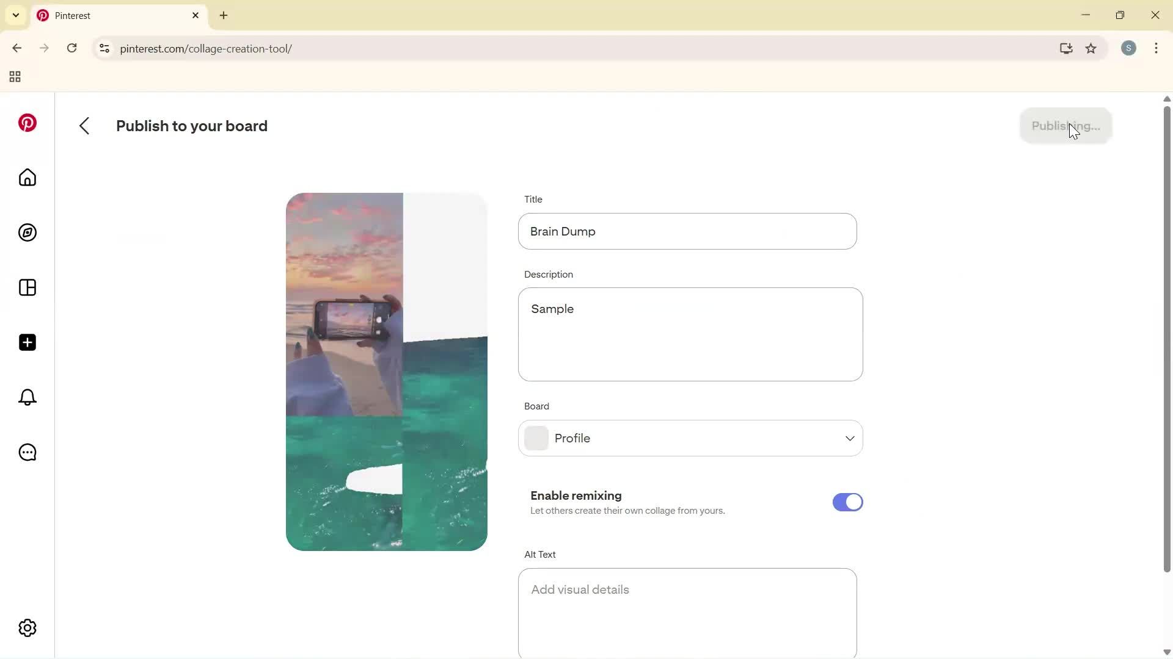Open the Profile account avatar
The image size is (1173, 659).
tap(1129, 48)
